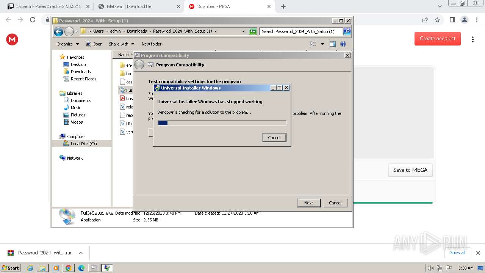
Task: Cancel the Program Compatibility wizard
Action: tap(335, 203)
